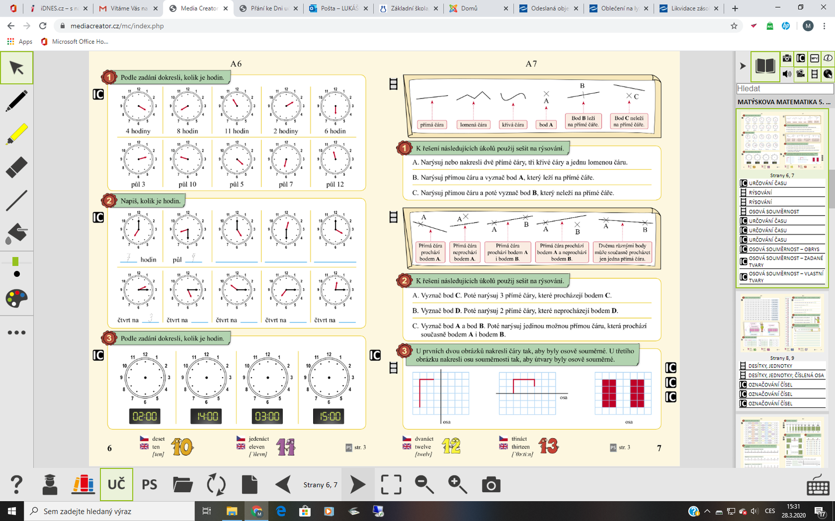835x521 pixels.
Task: Filter by MPV icon in side panel
Action: click(x=814, y=58)
